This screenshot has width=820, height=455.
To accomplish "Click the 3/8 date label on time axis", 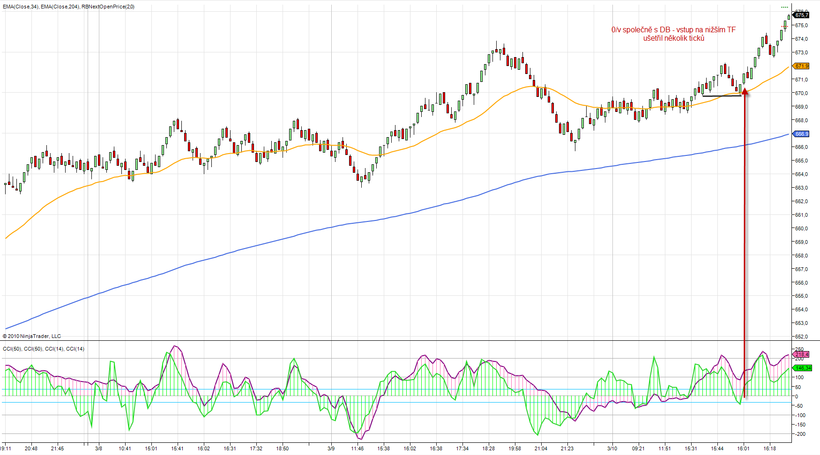I will (98, 448).
